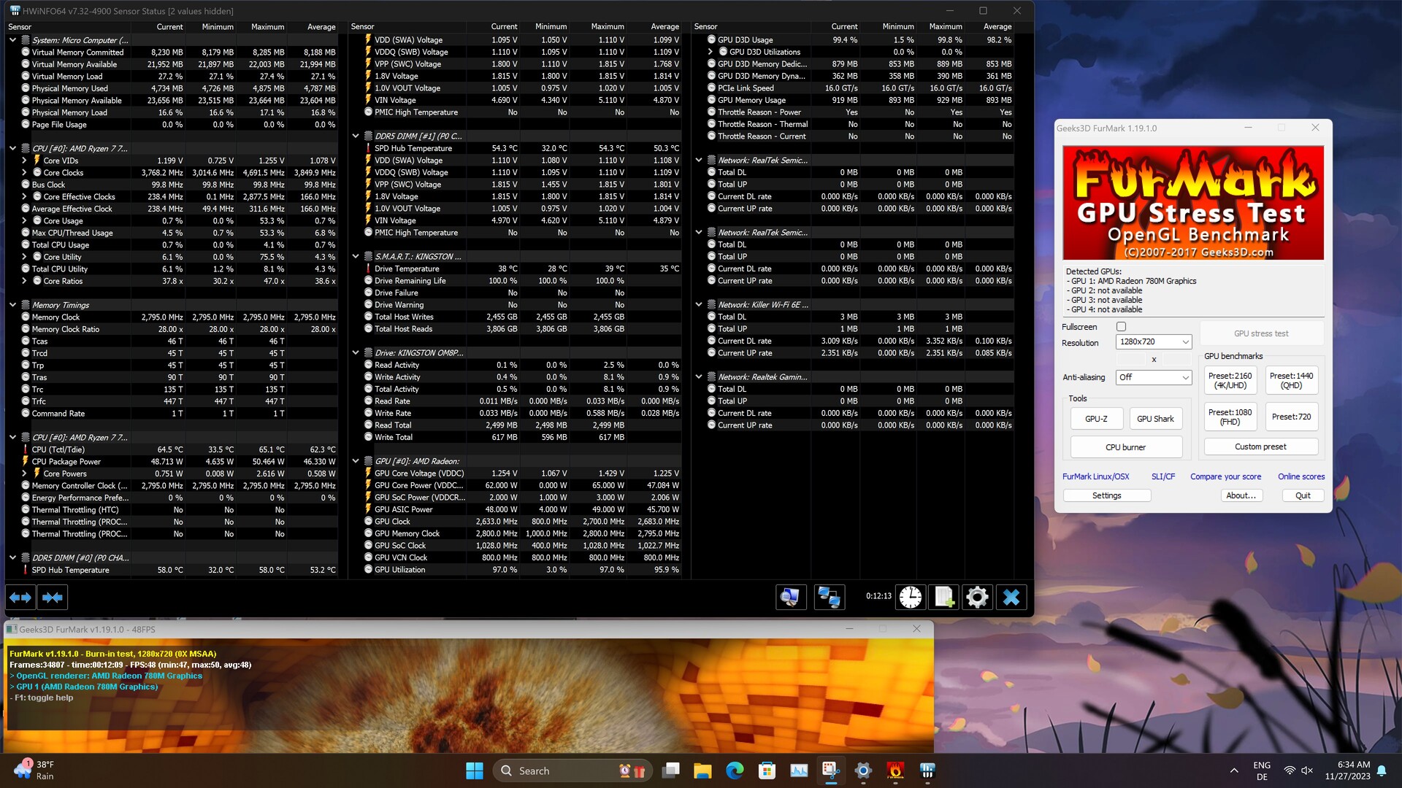Open FurMark Settings button
Viewport: 1402px width, 788px height.
pyautogui.click(x=1106, y=495)
